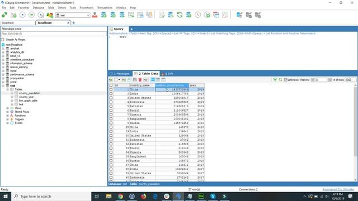The width and height of the screenshot is (358, 201).
Task: Open the Chrome icon in the taskbar
Action: pyautogui.click(x=120, y=196)
